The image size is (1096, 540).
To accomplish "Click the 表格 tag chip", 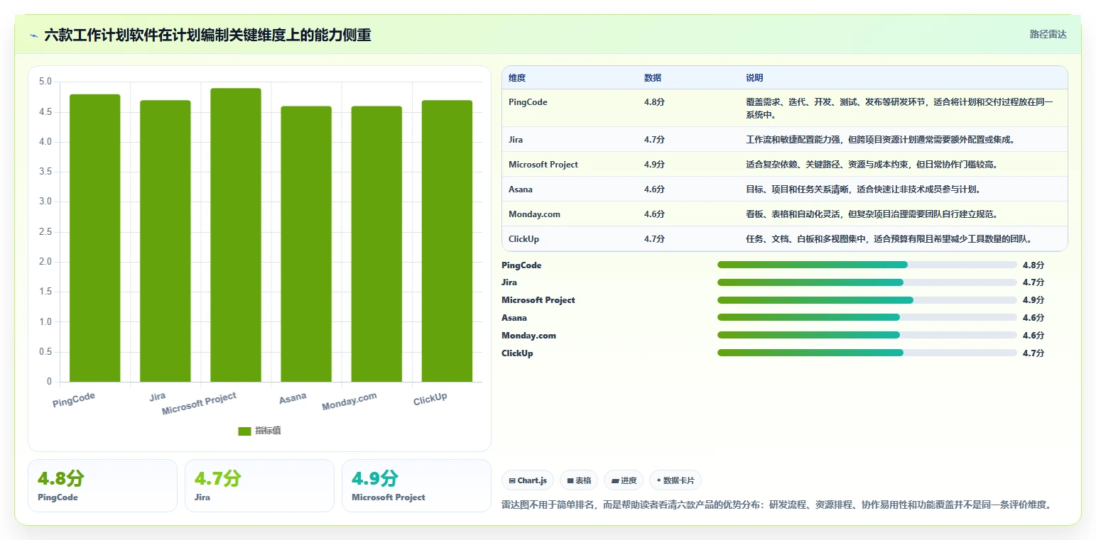I will 579,480.
